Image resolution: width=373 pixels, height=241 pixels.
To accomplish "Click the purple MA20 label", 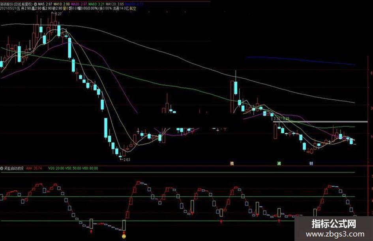I will tap(79, 4).
